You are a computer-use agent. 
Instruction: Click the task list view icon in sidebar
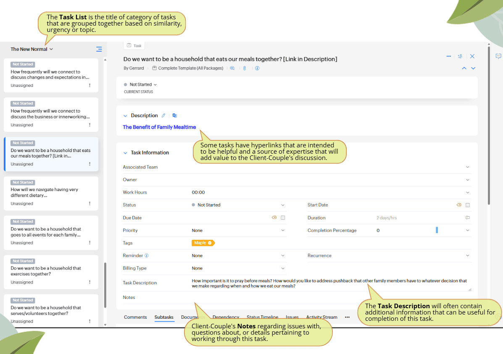(x=99, y=49)
